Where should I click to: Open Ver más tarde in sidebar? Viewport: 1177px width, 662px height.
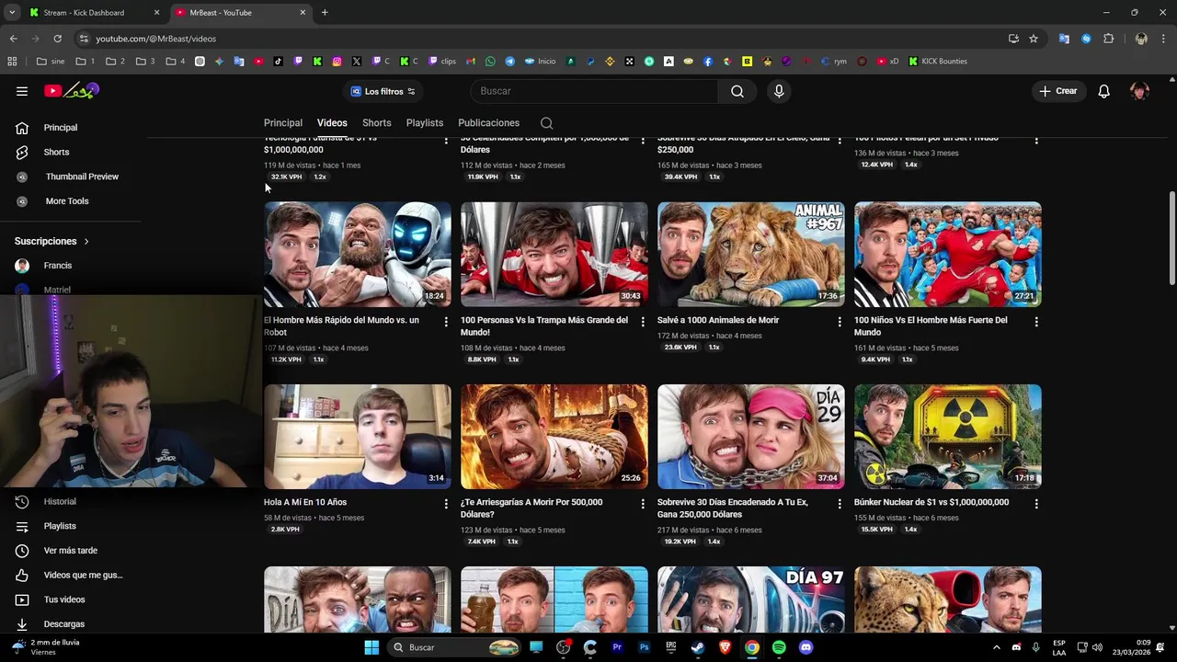pyautogui.click(x=72, y=551)
